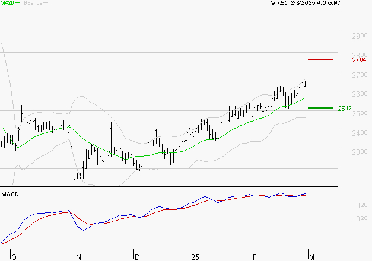372x261 pixels.
Task: Click the green 2512 support value
Action: click(345, 109)
